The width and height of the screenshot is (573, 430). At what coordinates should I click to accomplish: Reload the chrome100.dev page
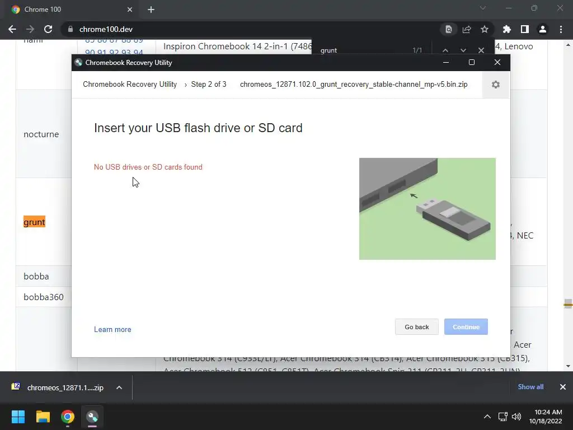[48, 29]
